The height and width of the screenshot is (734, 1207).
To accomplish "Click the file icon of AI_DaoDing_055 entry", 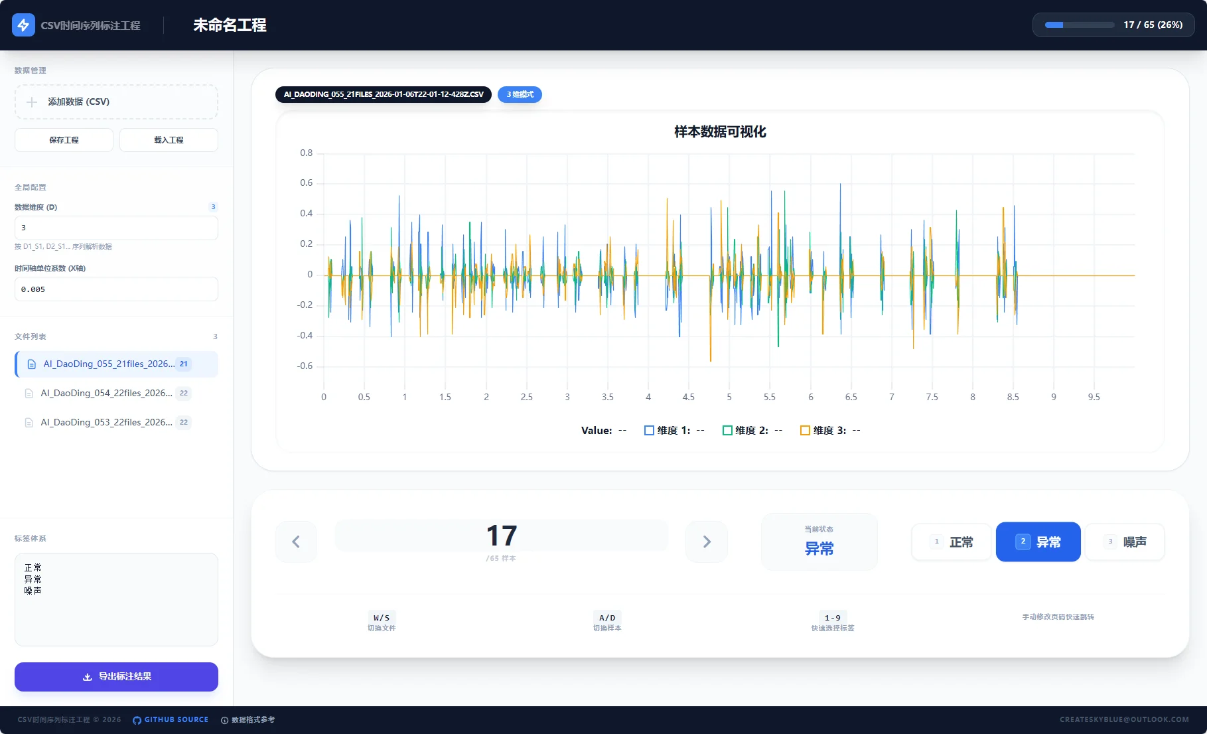I will tap(31, 364).
